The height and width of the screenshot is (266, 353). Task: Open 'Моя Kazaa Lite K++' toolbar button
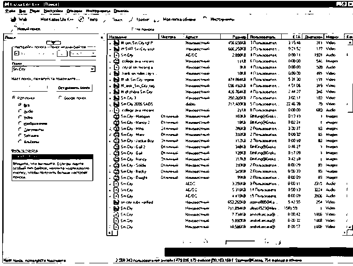coord(57,20)
